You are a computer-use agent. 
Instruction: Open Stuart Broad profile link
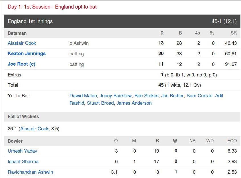click(100, 103)
